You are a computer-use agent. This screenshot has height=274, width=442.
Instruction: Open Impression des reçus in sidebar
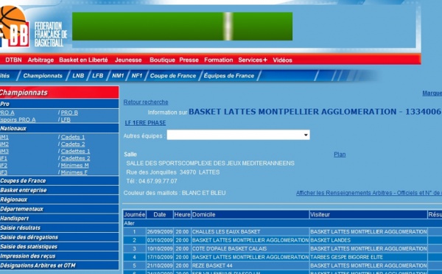[x=59, y=256]
